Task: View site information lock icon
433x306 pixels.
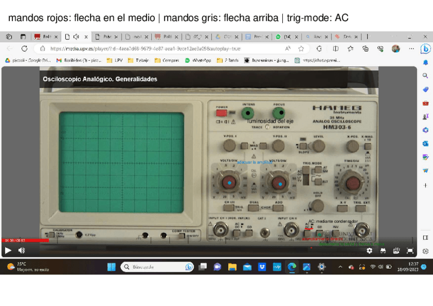Action: click(x=42, y=49)
